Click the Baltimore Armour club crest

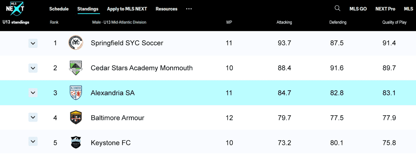pyautogui.click(x=76, y=118)
